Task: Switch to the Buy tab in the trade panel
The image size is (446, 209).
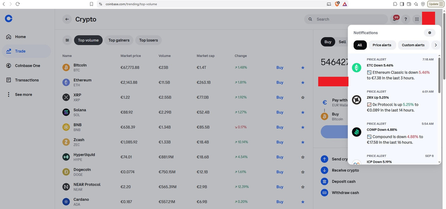Action: point(328,42)
